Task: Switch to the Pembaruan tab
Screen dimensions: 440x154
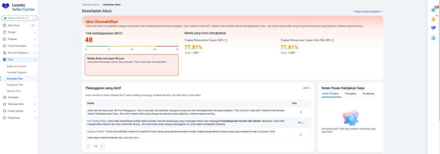Action: (368, 94)
